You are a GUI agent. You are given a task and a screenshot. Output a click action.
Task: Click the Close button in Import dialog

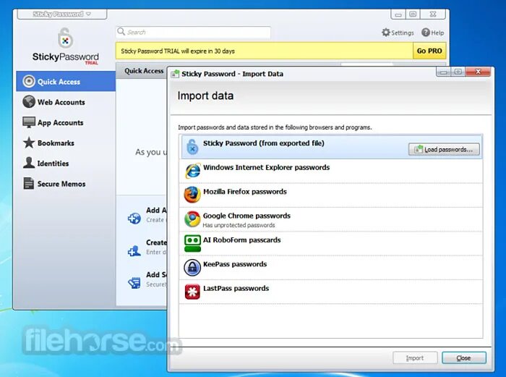click(x=464, y=358)
